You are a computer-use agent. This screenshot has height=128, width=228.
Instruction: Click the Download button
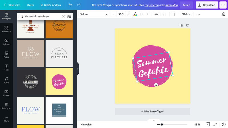click(207, 5)
